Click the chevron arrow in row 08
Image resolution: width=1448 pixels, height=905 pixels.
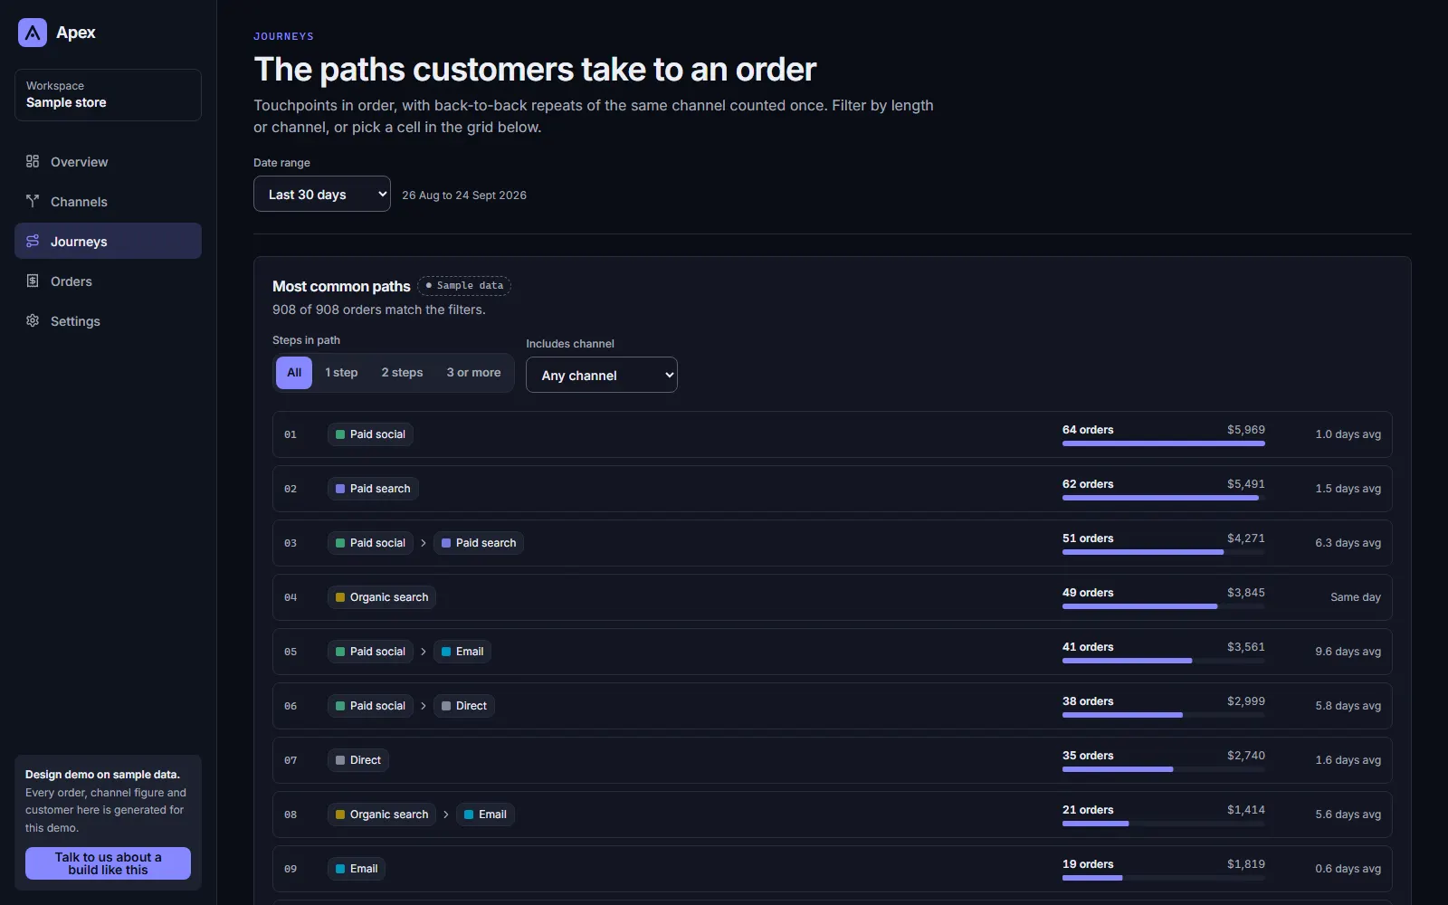coord(446,814)
